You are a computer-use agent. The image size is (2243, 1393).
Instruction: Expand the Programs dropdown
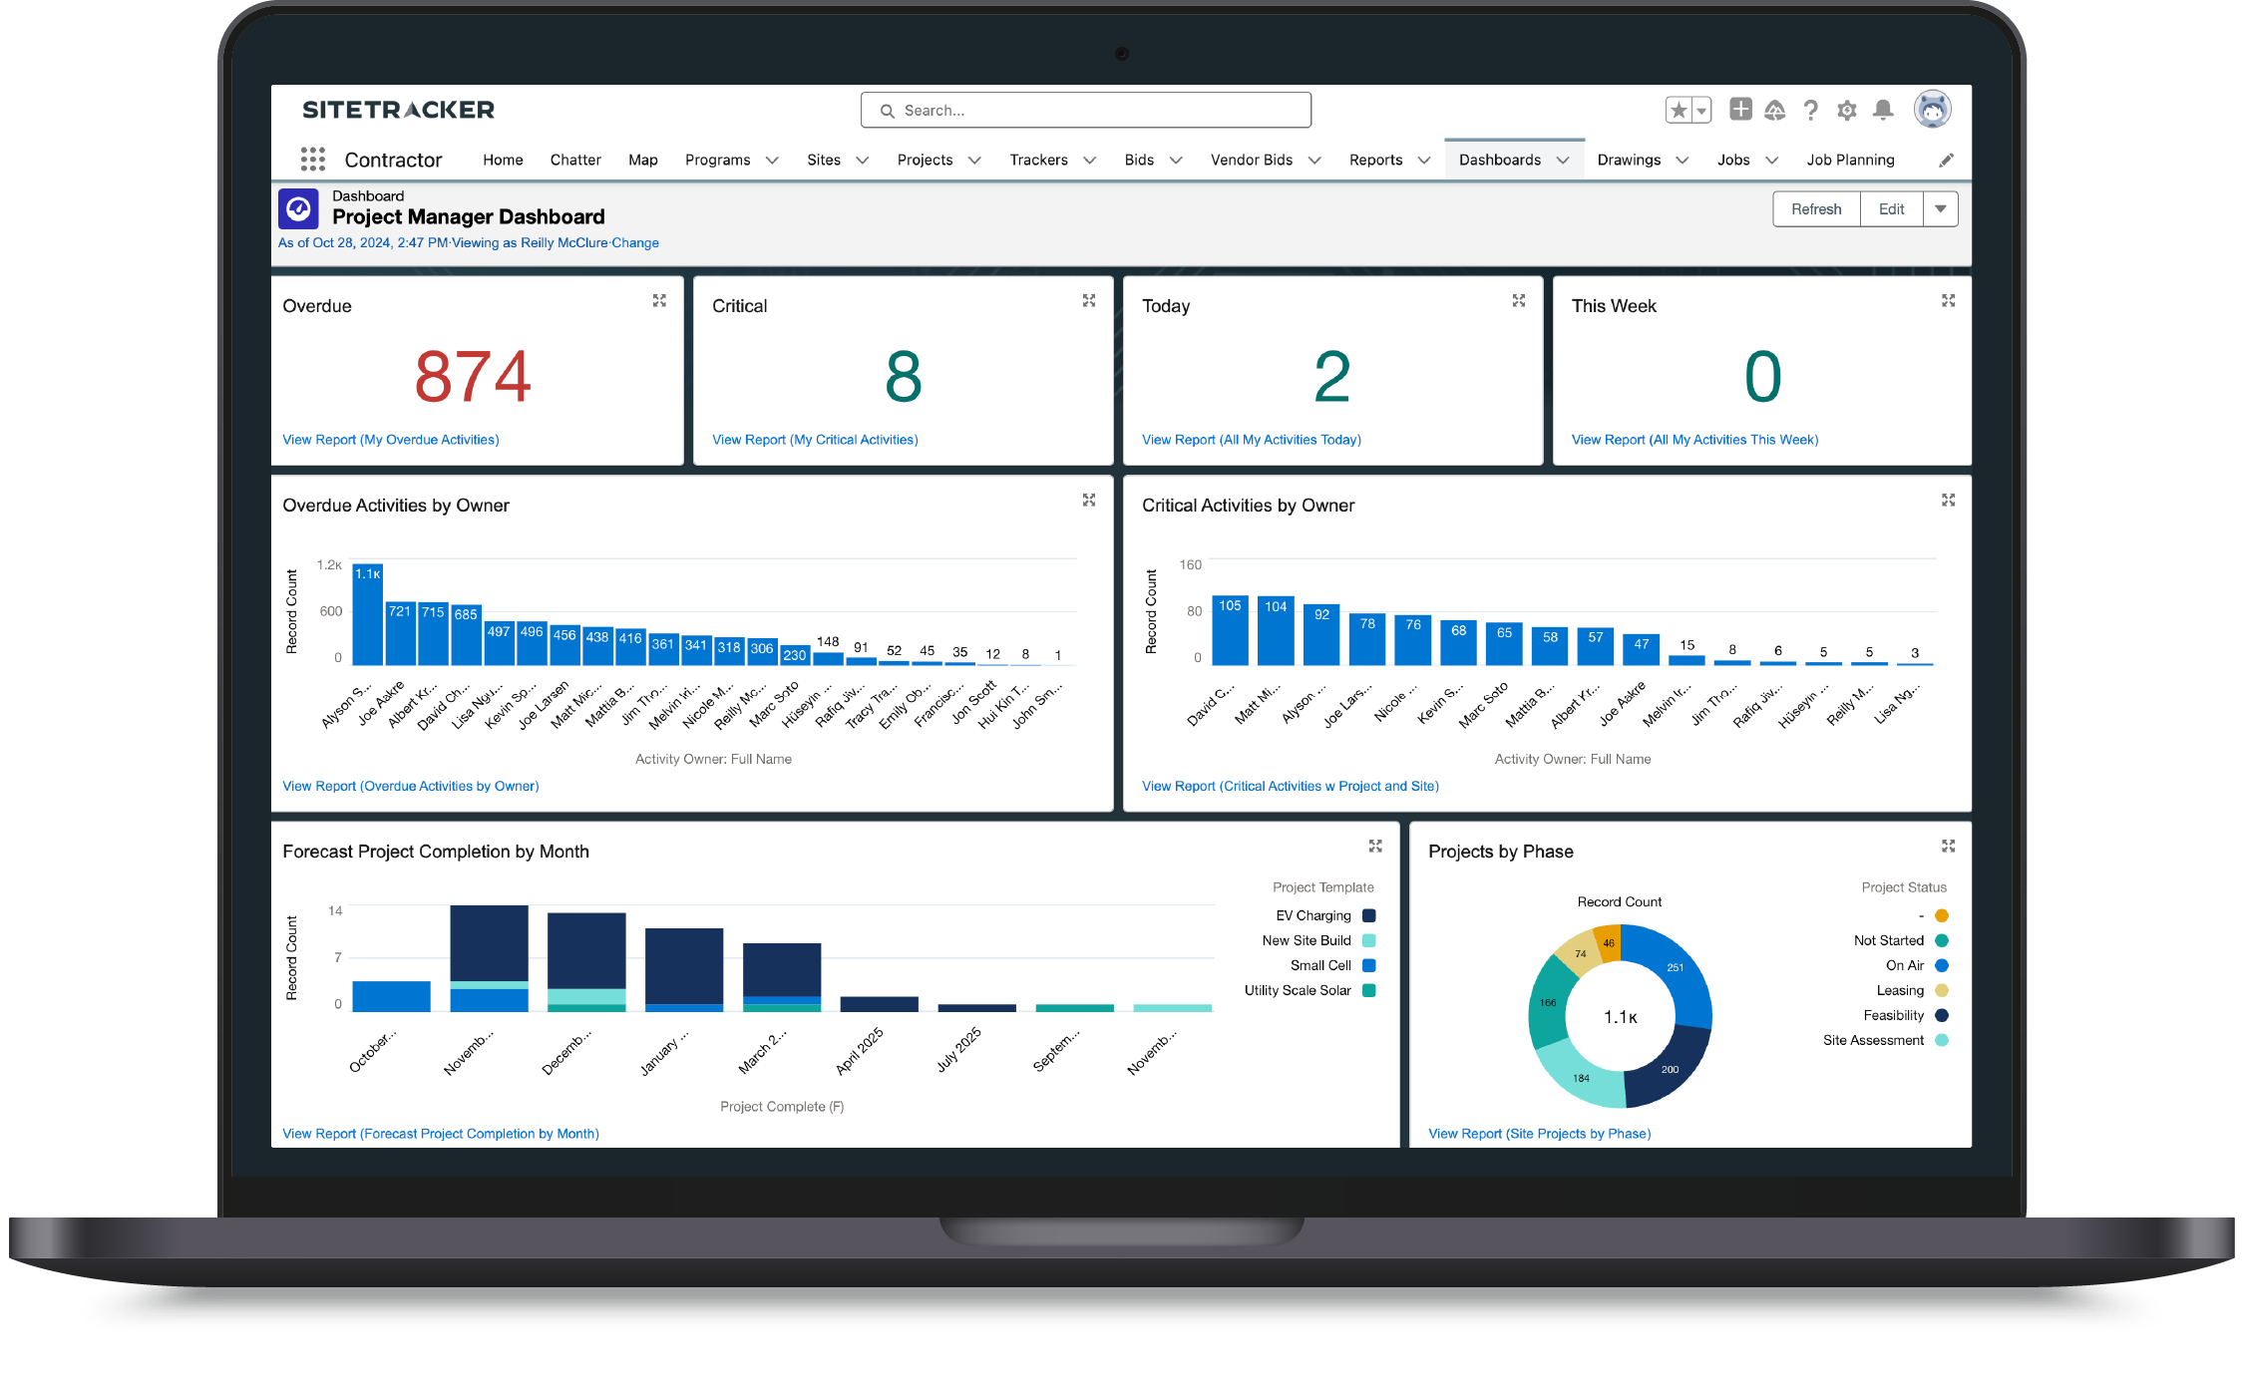click(774, 160)
